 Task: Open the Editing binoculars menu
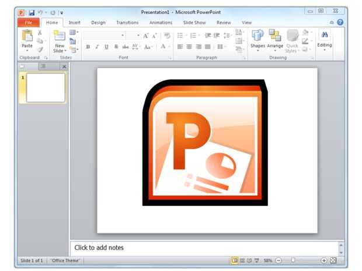[325, 40]
